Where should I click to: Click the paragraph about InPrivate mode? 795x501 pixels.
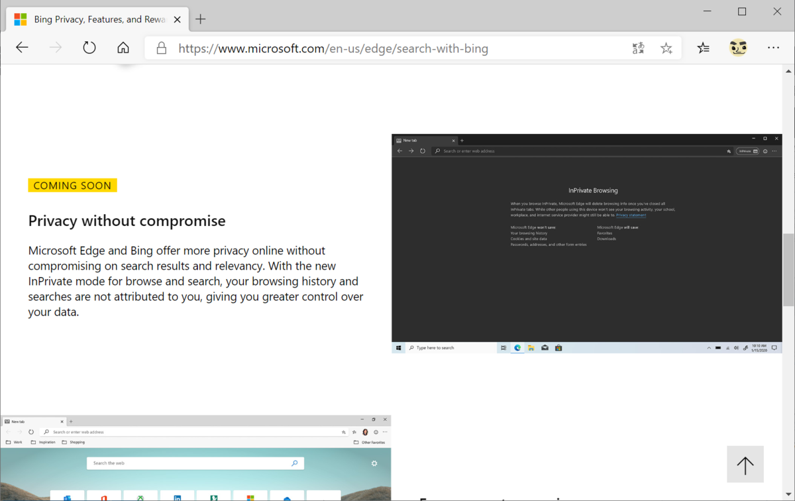[x=195, y=281]
